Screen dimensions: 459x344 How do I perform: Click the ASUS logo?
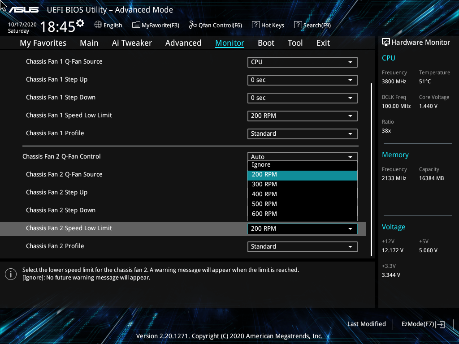(x=23, y=10)
